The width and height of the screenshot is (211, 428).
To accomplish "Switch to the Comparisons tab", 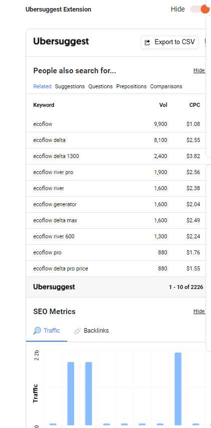I will pos(166,86).
